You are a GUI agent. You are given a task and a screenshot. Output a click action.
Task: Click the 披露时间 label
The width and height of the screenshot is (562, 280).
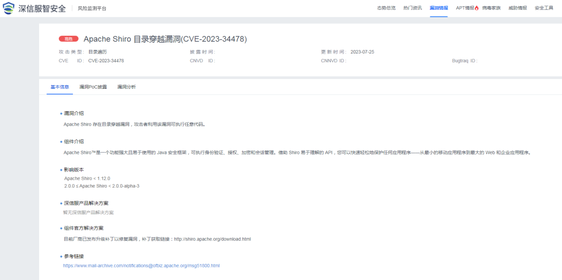coord(202,52)
